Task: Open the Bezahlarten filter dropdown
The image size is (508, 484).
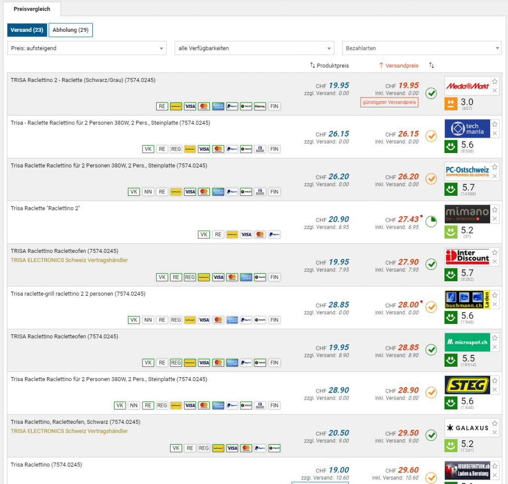Action: 422,48
